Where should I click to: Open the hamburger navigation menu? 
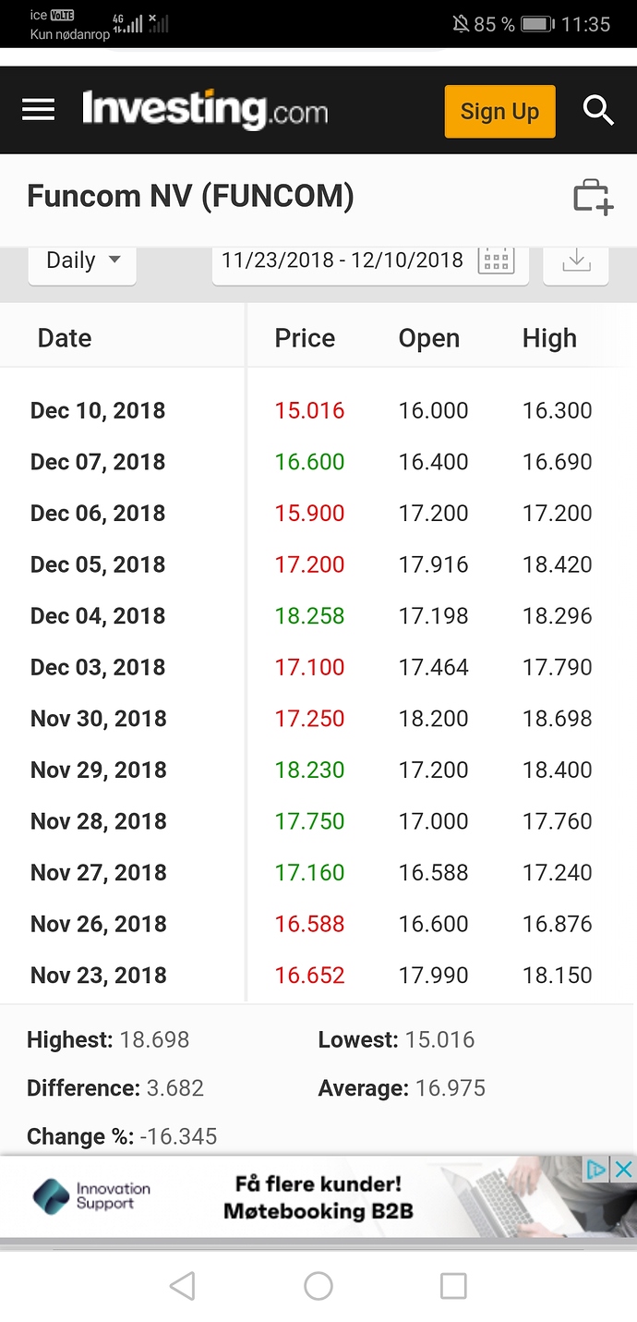coord(39,111)
